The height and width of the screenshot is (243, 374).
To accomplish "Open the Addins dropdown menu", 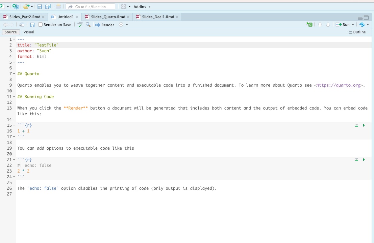I will pos(142,7).
